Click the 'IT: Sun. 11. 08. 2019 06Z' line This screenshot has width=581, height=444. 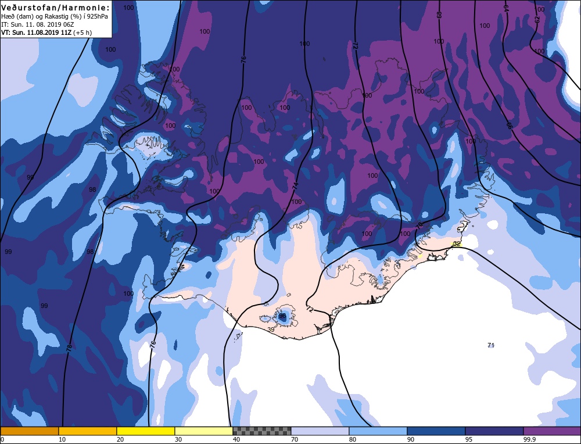point(36,24)
